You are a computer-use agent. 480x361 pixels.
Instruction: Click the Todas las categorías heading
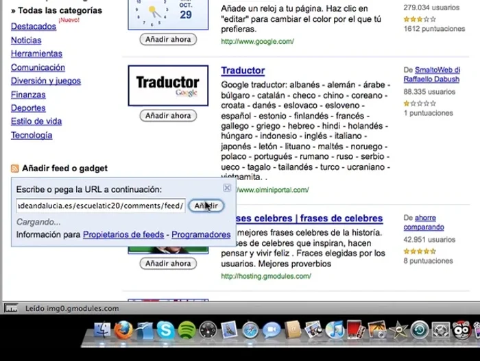click(x=57, y=10)
